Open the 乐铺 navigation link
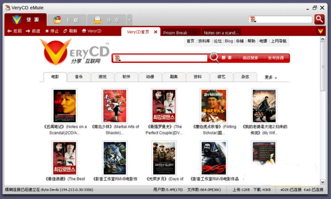331x199 pixels. pos(240,41)
